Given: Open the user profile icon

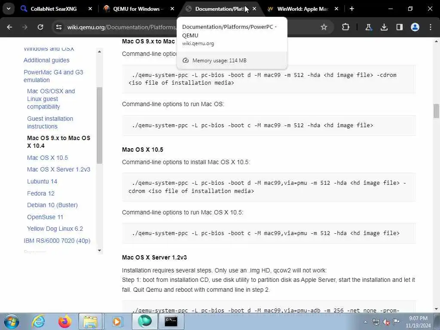Looking at the screenshot, I should point(415,27).
